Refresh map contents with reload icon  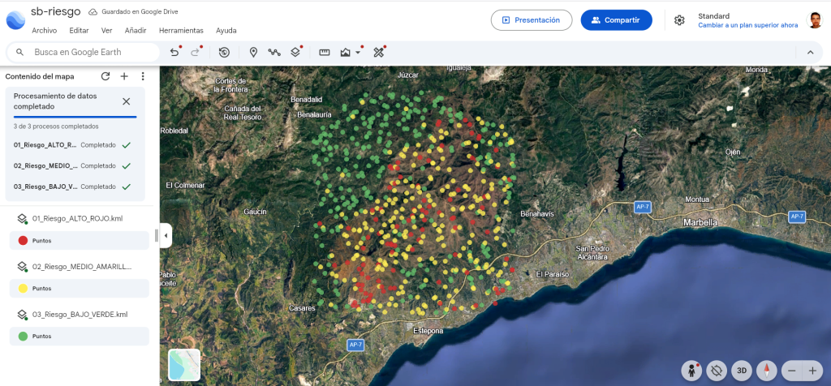tap(105, 76)
